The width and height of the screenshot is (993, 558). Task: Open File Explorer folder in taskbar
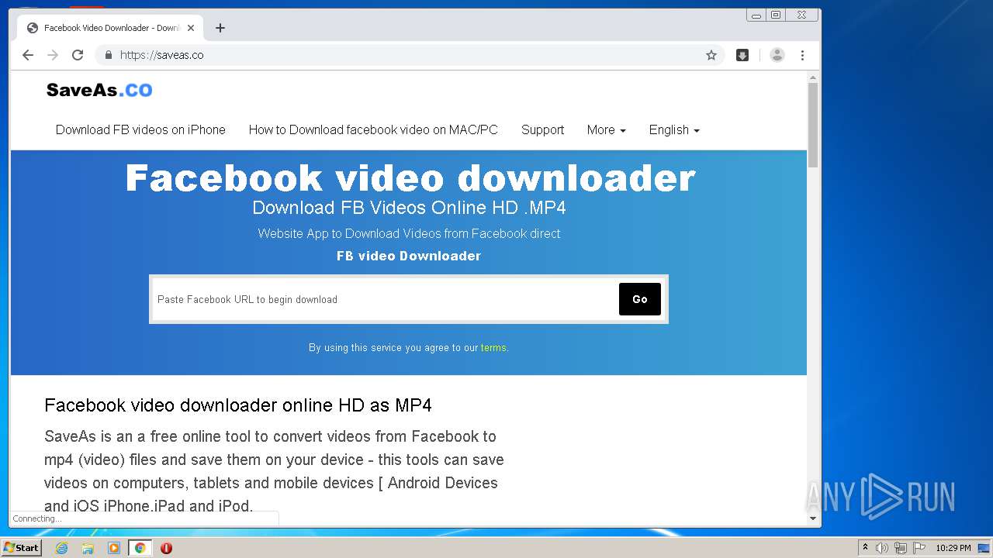click(88, 548)
